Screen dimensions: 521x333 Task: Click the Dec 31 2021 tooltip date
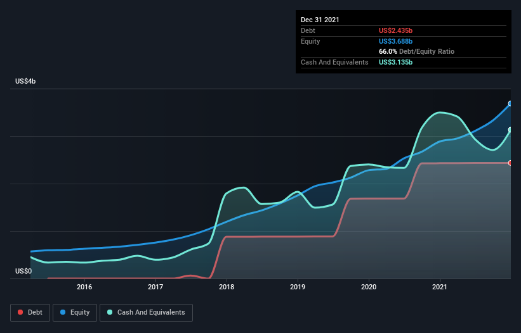320,20
